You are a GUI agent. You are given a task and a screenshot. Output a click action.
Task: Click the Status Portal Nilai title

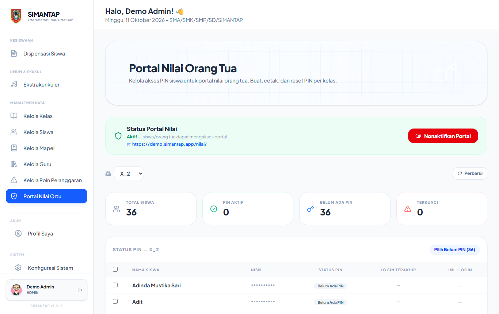point(152,129)
